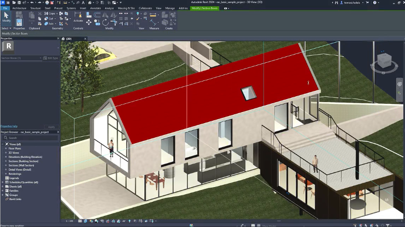Select the Modify arrow tool
The height and width of the screenshot is (227, 405).
(x=6, y=17)
